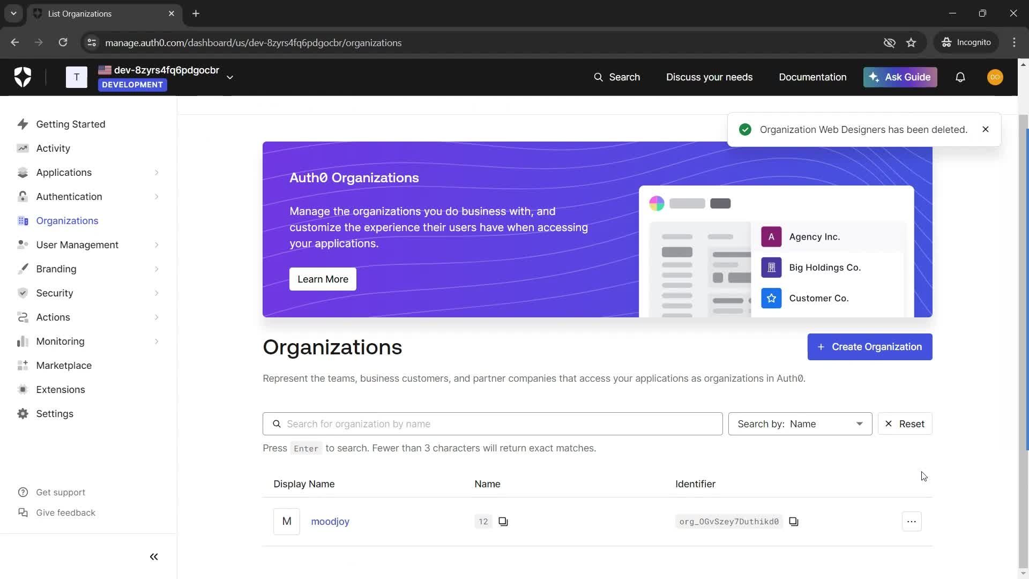Image resolution: width=1029 pixels, height=579 pixels.
Task: Focus the organization search field
Action: click(493, 424)
